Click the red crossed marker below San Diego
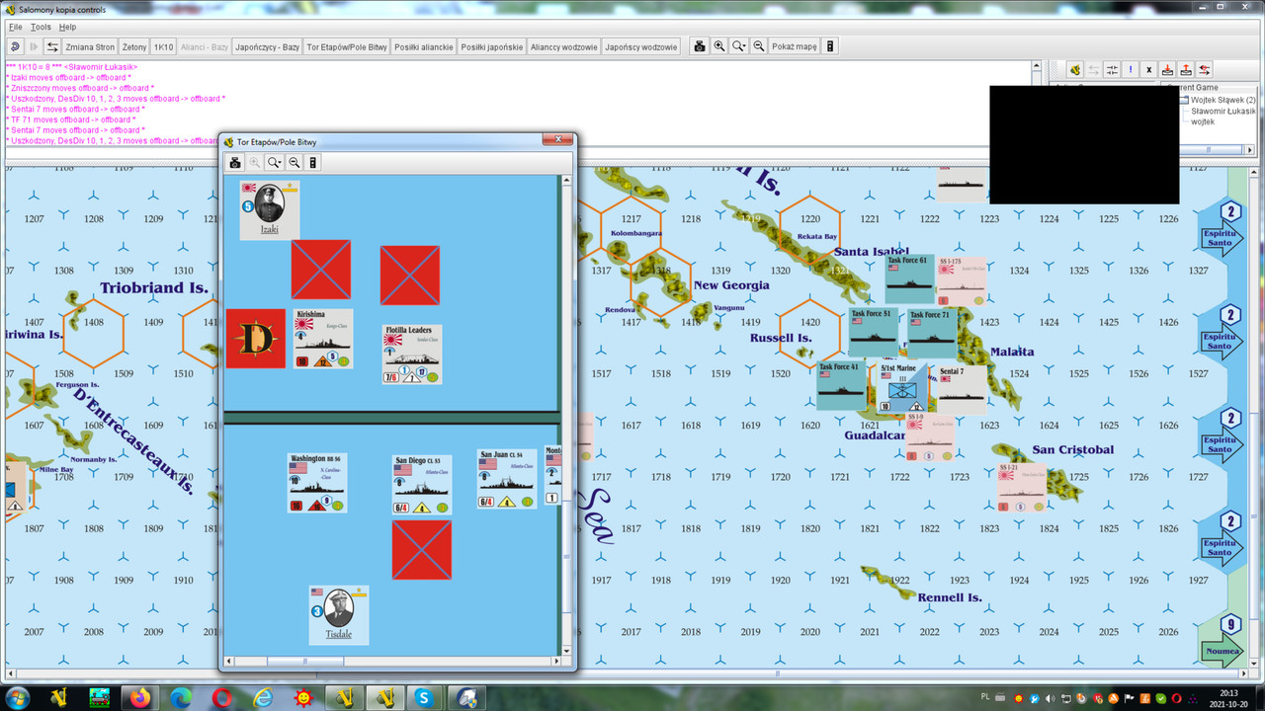The height and width of the screenshot is (711, 1265). pos(422,550)
